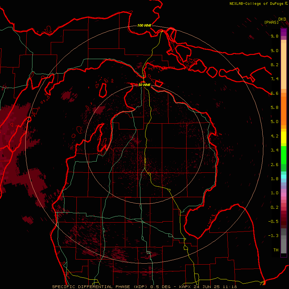Click the 9.0 value on color scale
289x289 pixels.
pos(275,50)
